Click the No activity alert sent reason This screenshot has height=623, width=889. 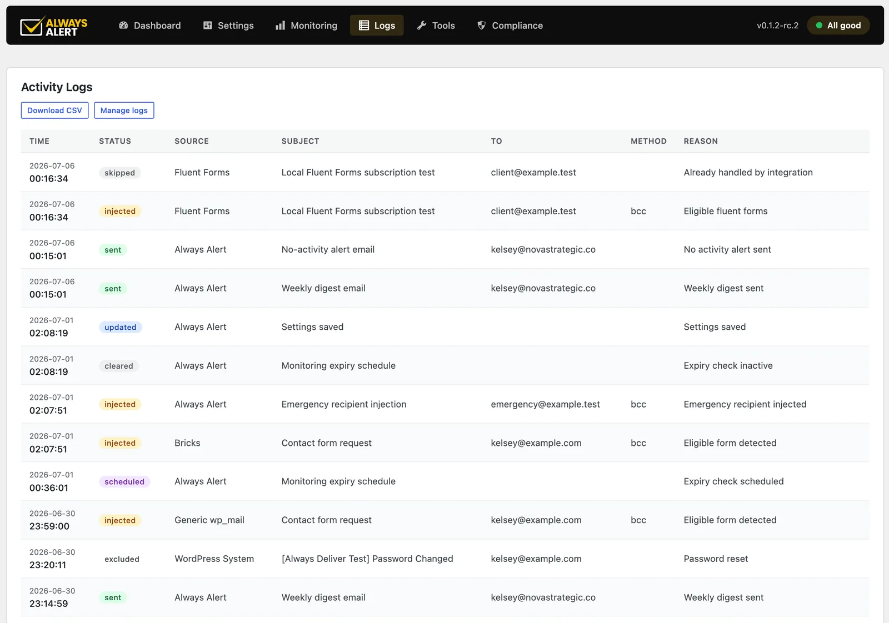point(727,249)
